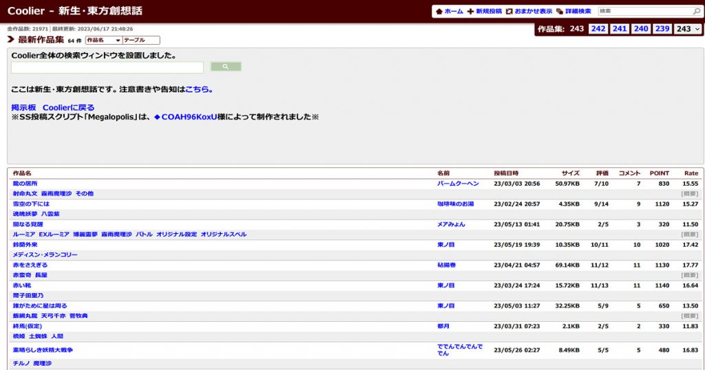Click the home icon beside ホーム
Screen dimensions: 705x370
pyautogui.click(x=439, y=12)
